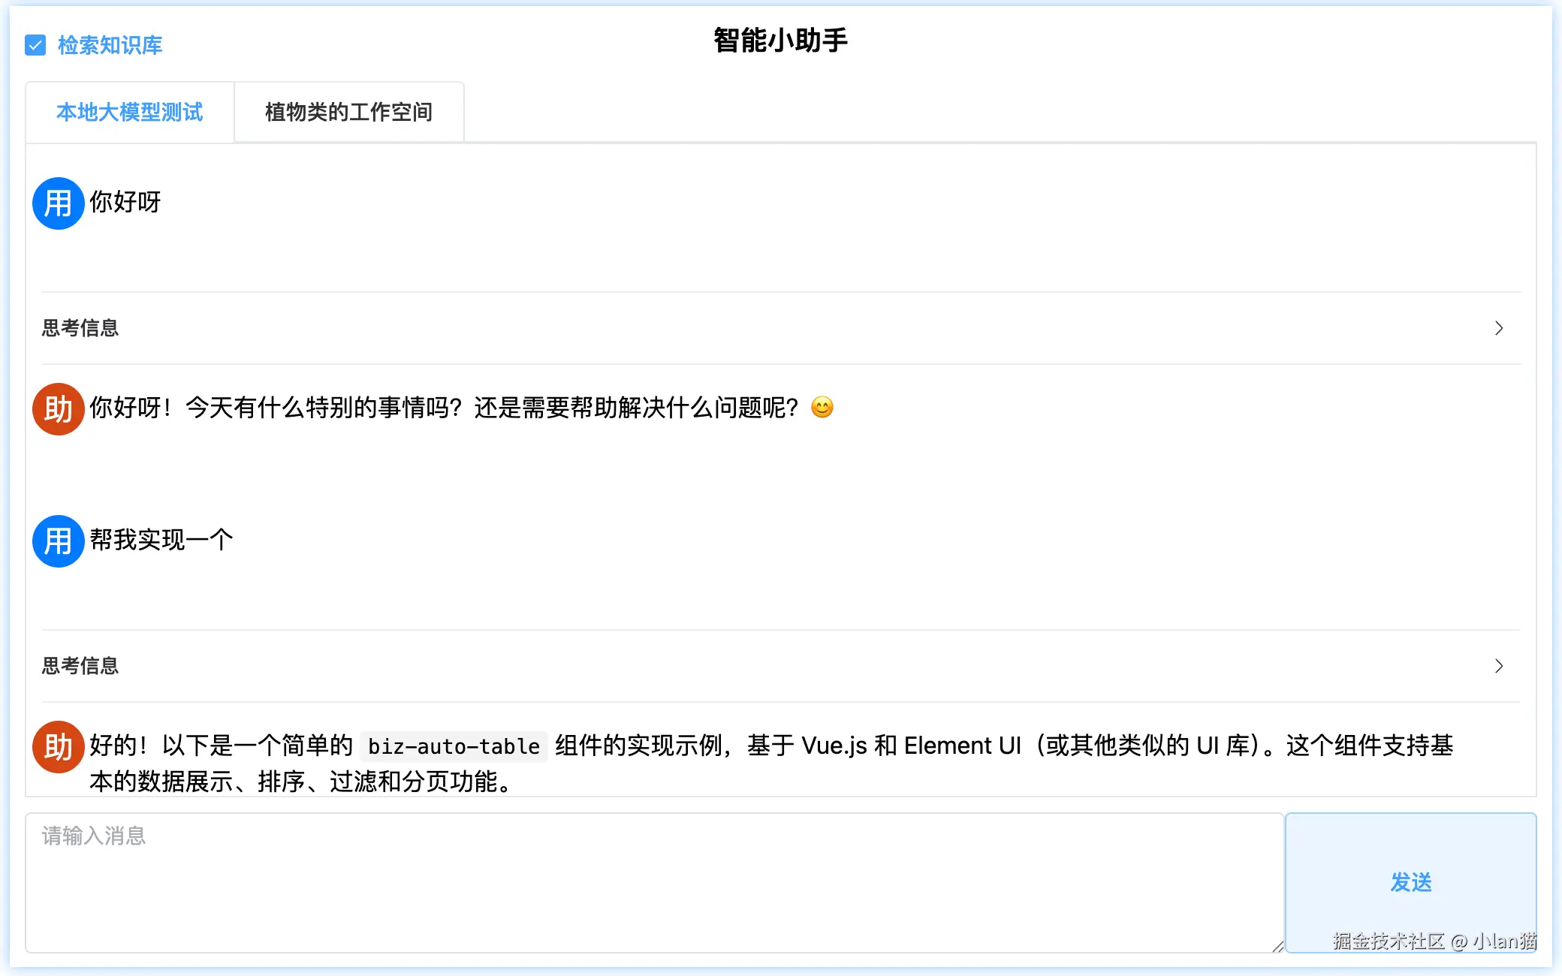Click the first 思考信息 chevron arrow
1562x976 pixels.
(x=1498, y=328)
